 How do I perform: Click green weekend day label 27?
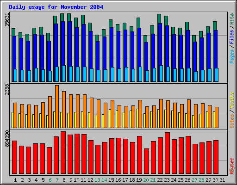pyautogui.click(x=194, y=180)
